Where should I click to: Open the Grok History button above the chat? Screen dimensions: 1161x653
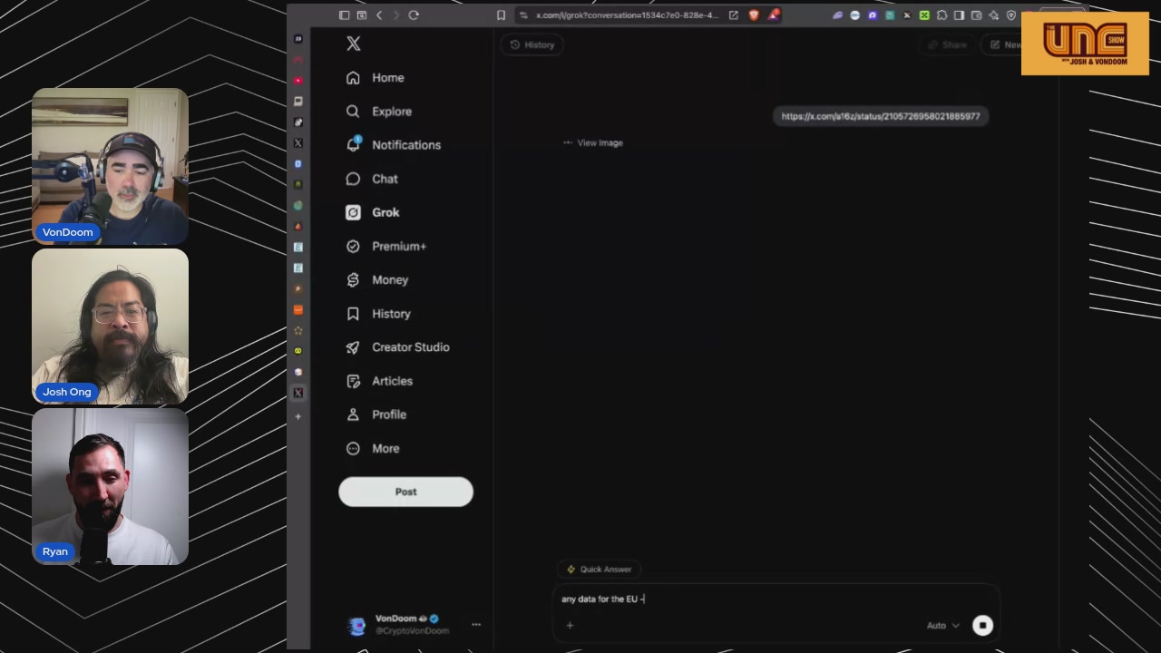pyautogui.click(x=532, y=44)
